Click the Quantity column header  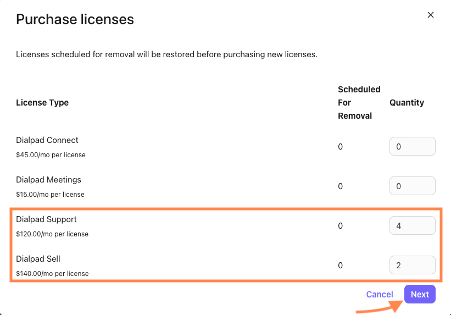(407, 102)
